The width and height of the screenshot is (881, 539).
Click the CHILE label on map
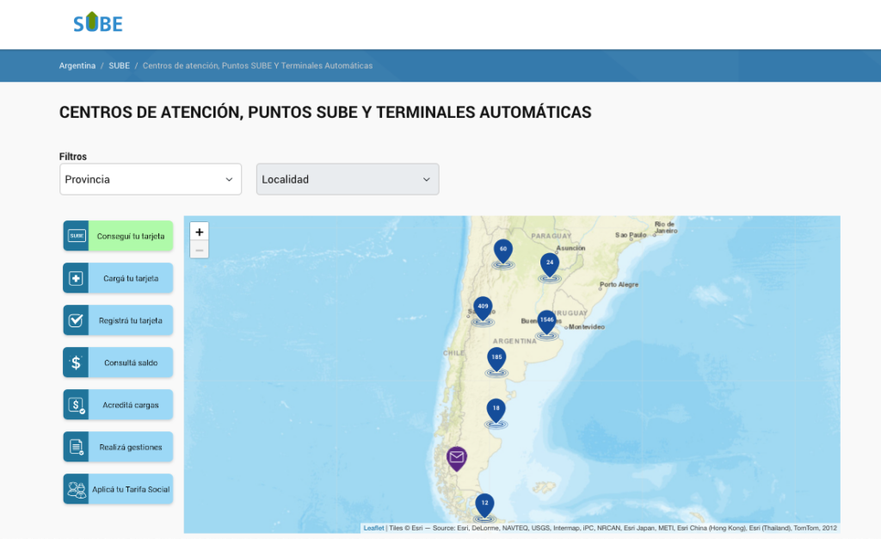point(453,353)
